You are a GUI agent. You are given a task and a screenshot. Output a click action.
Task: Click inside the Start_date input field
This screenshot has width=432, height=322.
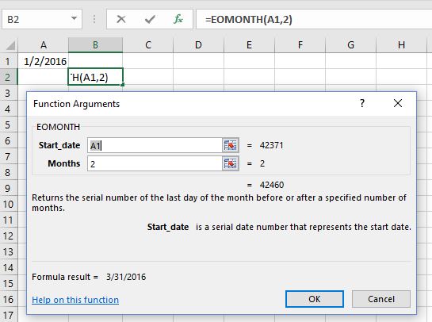click(x=155, y=145)
